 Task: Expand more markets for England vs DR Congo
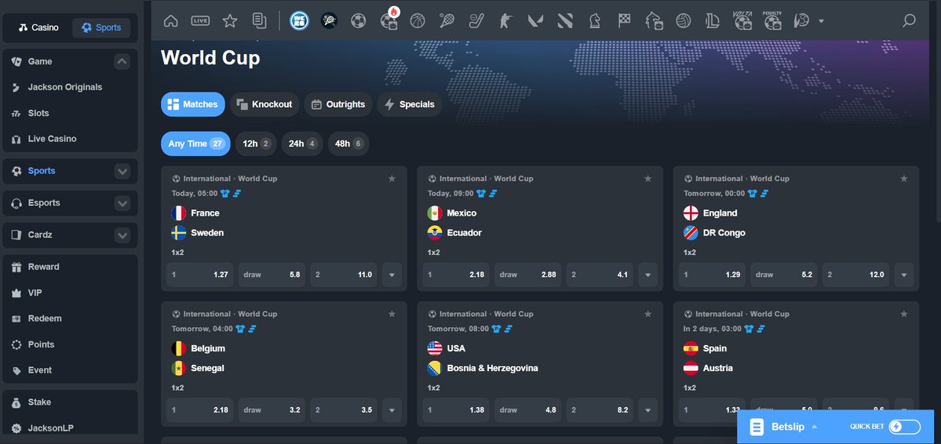click(x=904, y=275)
